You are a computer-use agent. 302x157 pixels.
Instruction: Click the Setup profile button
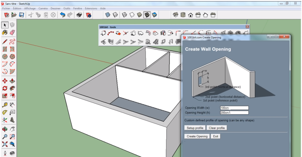click(195, 128)
